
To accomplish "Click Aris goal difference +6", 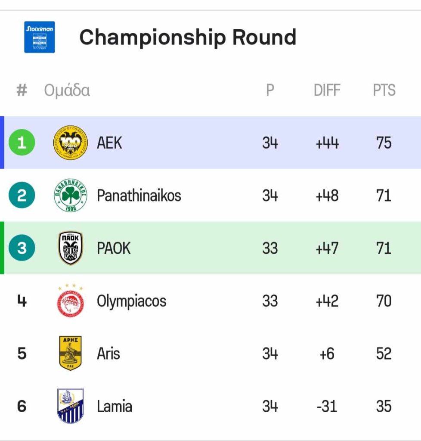I will 327,354.
